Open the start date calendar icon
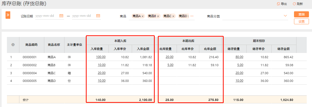This screenshot has height=107, width=312. point(61,16)
